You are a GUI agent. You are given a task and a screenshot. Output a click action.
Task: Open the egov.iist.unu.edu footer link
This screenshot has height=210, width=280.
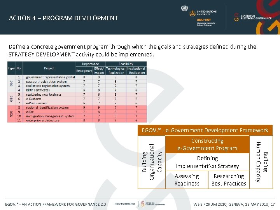124,204
